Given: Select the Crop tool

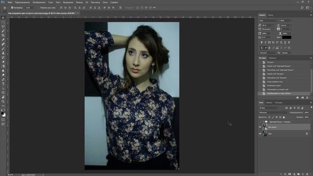Looking at the screenshot, I should tap(3, 35).
